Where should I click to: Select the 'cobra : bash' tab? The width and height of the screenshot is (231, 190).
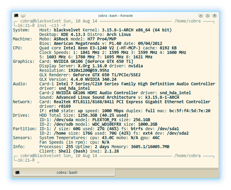click(x=64, y=172)
